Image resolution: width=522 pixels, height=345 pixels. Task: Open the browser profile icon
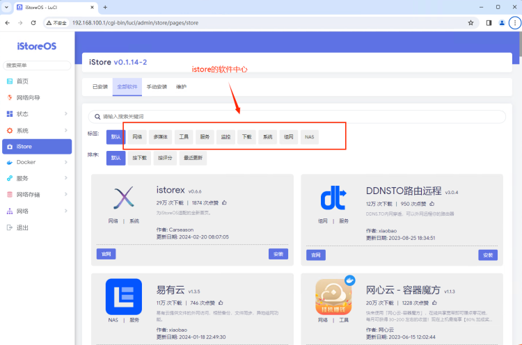pyautogui.click(x=502, y=23)
